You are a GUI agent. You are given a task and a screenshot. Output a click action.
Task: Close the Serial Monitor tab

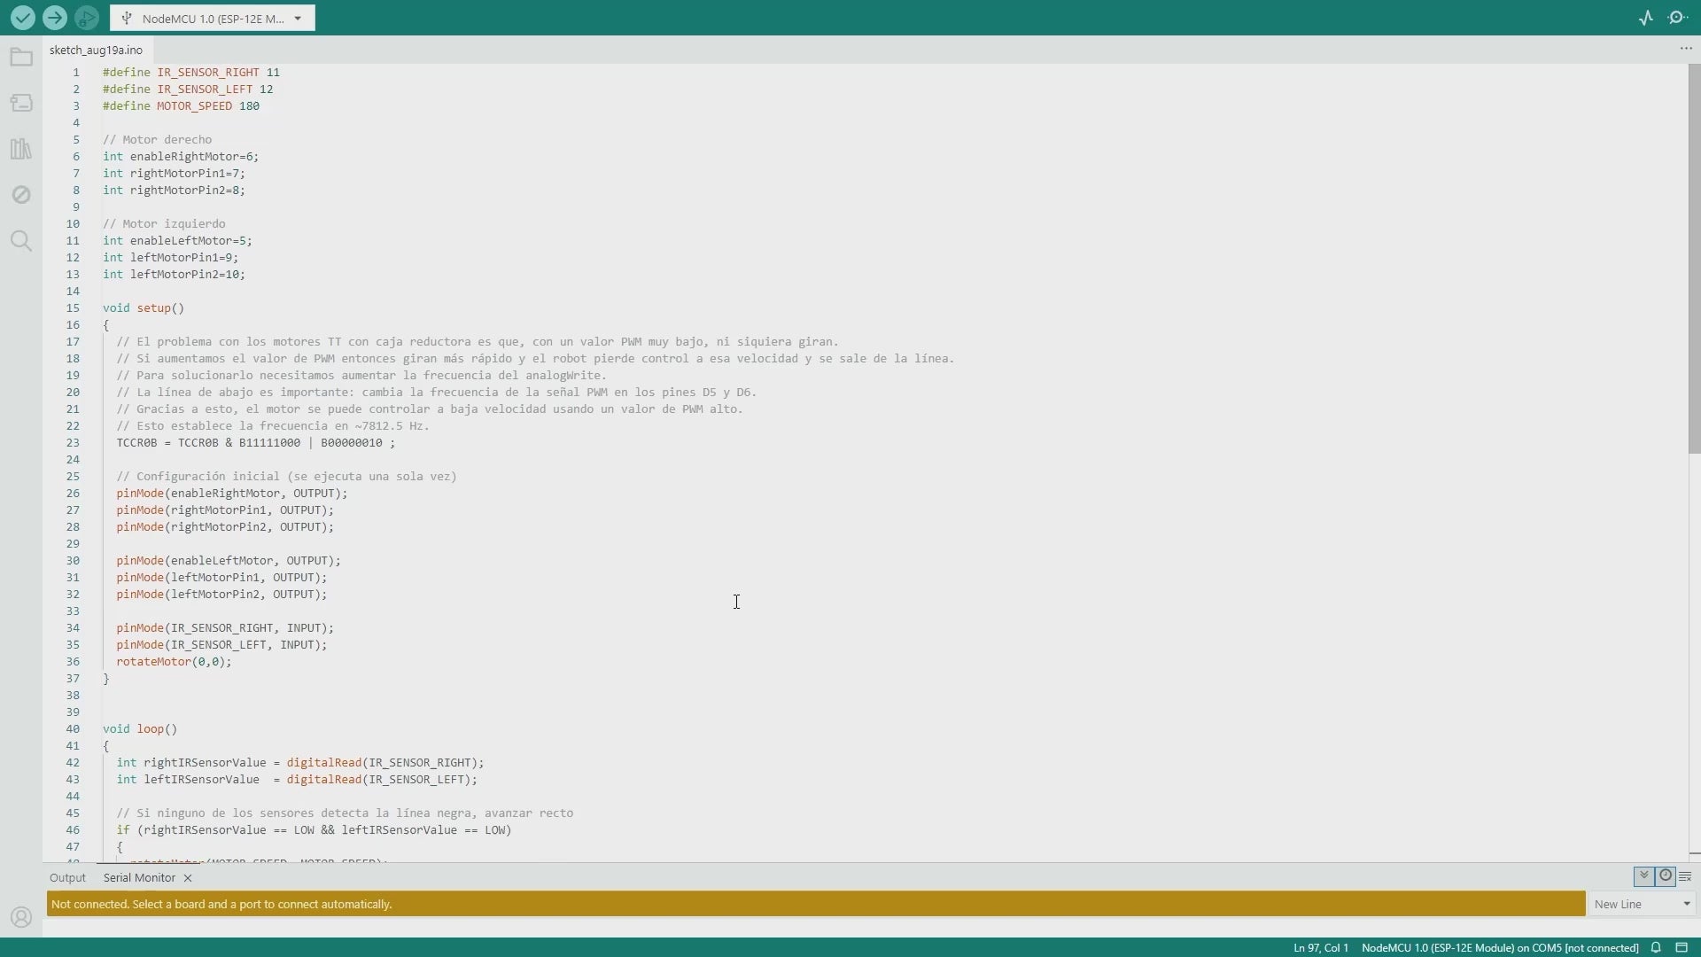188,878
